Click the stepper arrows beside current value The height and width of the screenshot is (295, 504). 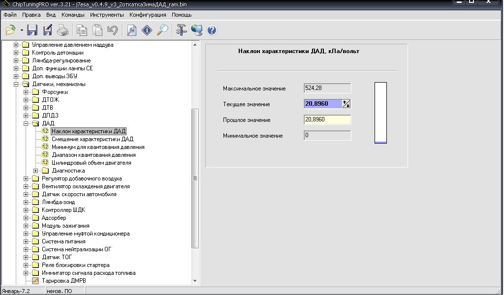(x=346, y=104)
